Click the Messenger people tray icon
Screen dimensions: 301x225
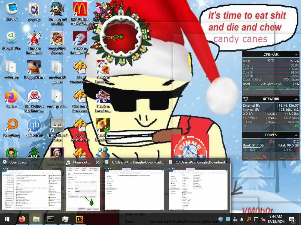(x=235, y=219)
